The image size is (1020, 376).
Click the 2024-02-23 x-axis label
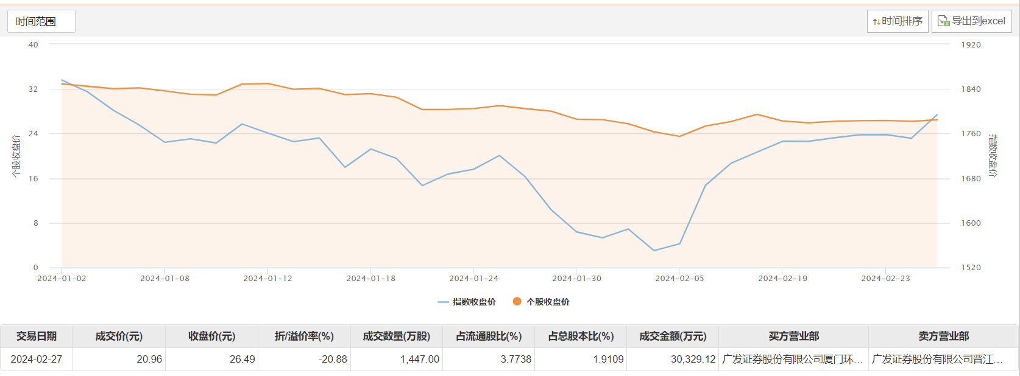click(x=885, y=279)
